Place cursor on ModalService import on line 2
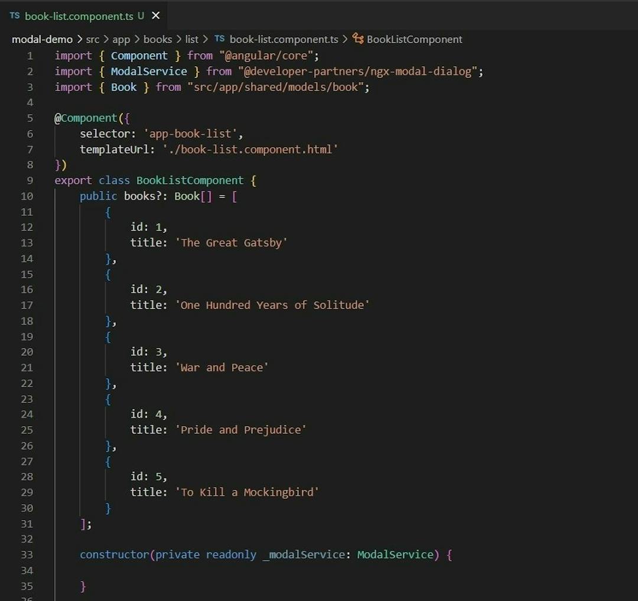This screenshot has width=638, height=601. click(x=148, y=72)
